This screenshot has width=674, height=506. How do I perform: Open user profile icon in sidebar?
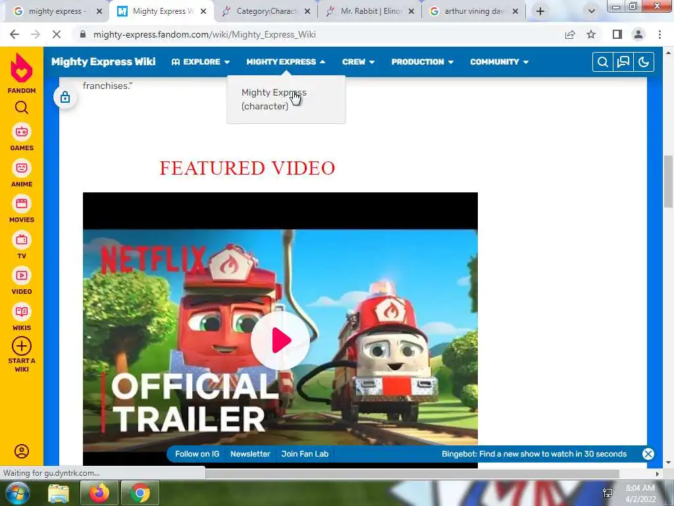pos(22,451)
